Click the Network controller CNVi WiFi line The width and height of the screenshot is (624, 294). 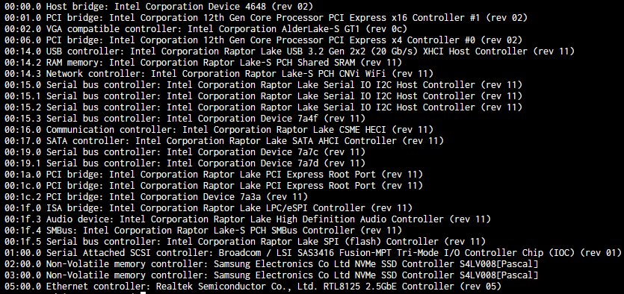tap(219, 73)
